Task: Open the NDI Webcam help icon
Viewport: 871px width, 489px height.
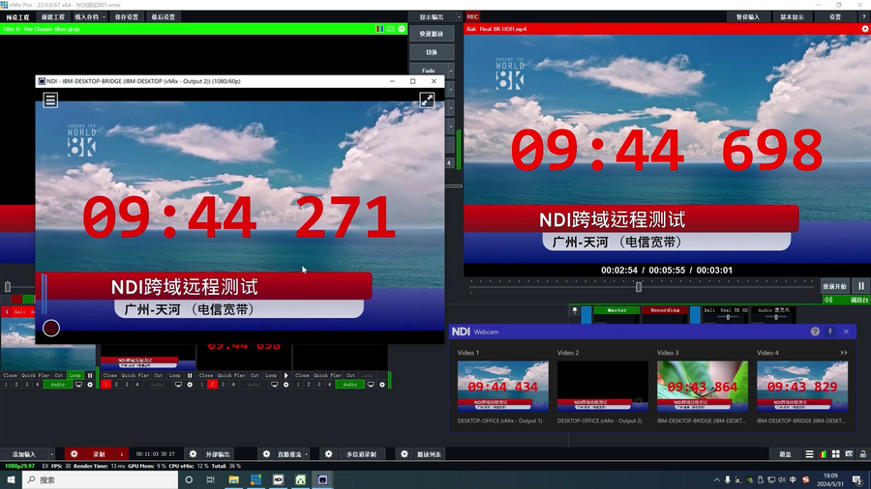Action: pyautogui.click(x=815, y=331)
